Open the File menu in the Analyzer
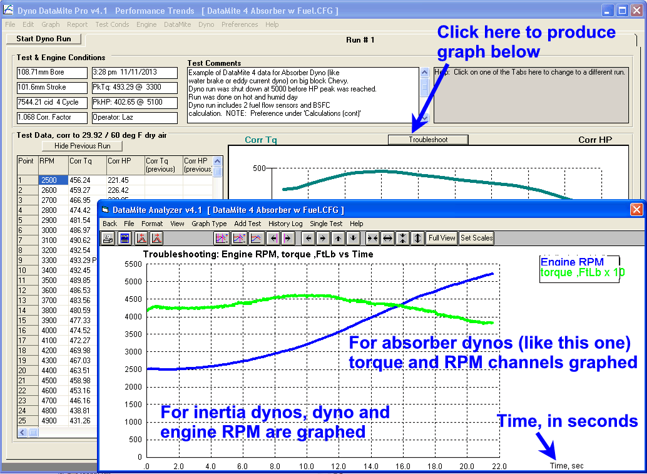 [x=129, y=224]
